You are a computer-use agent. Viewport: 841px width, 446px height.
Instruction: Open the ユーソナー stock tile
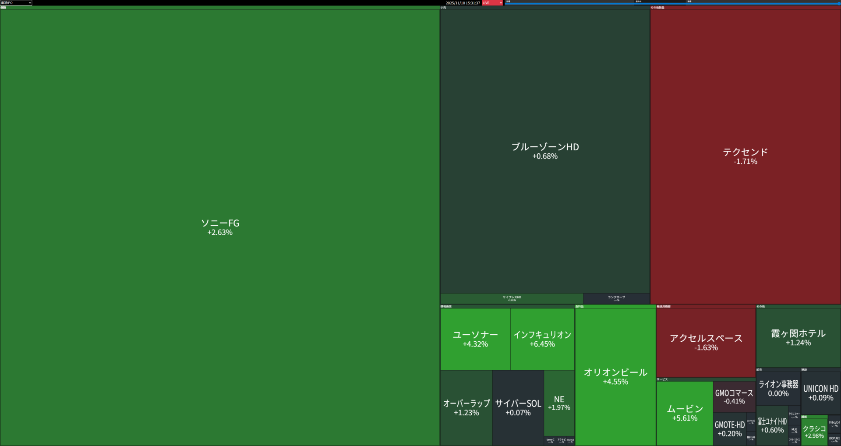click(475, 339)
